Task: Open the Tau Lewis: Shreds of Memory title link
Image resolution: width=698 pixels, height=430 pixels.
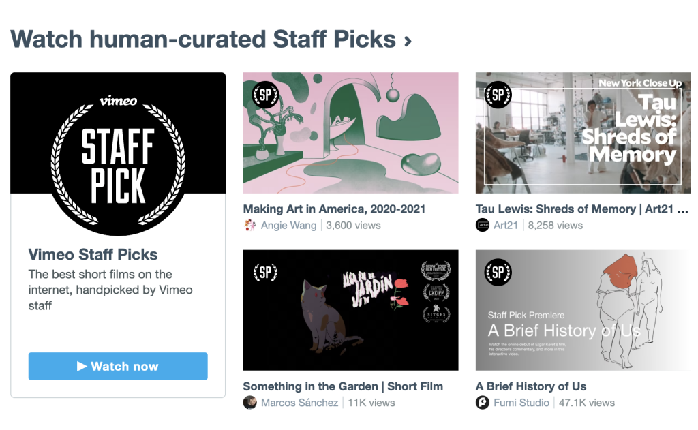Action: click(x=581, y=209)
